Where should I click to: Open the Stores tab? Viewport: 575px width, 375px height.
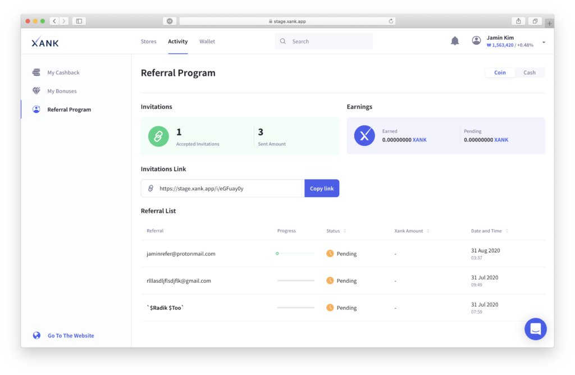coord(148,42)
